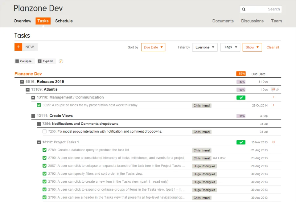Click the 85% Planzone Dev progress badge

tap(241, 74)
